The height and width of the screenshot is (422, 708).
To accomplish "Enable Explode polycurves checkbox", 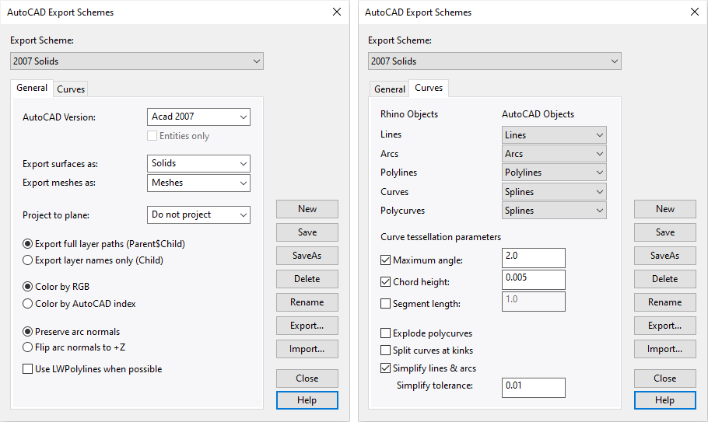I will tap(385, 333).
